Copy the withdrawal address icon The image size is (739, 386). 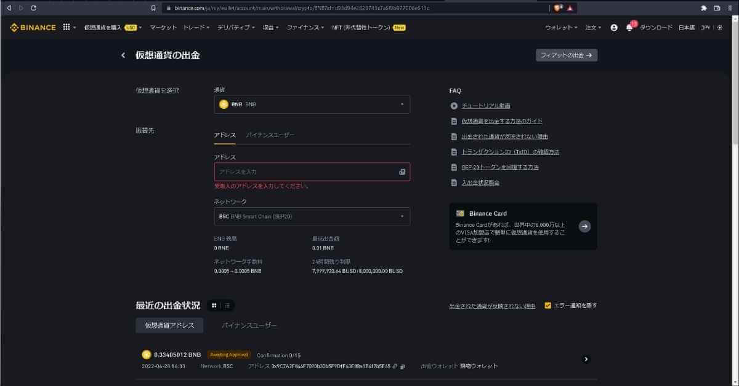click(403, 366)
